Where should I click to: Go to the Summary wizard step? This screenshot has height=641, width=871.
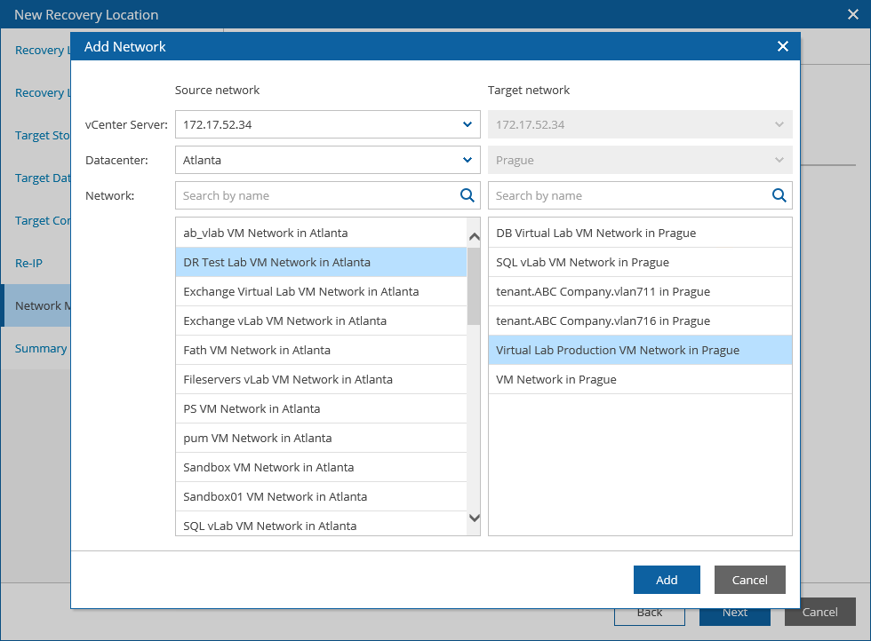tap(40, 349)
